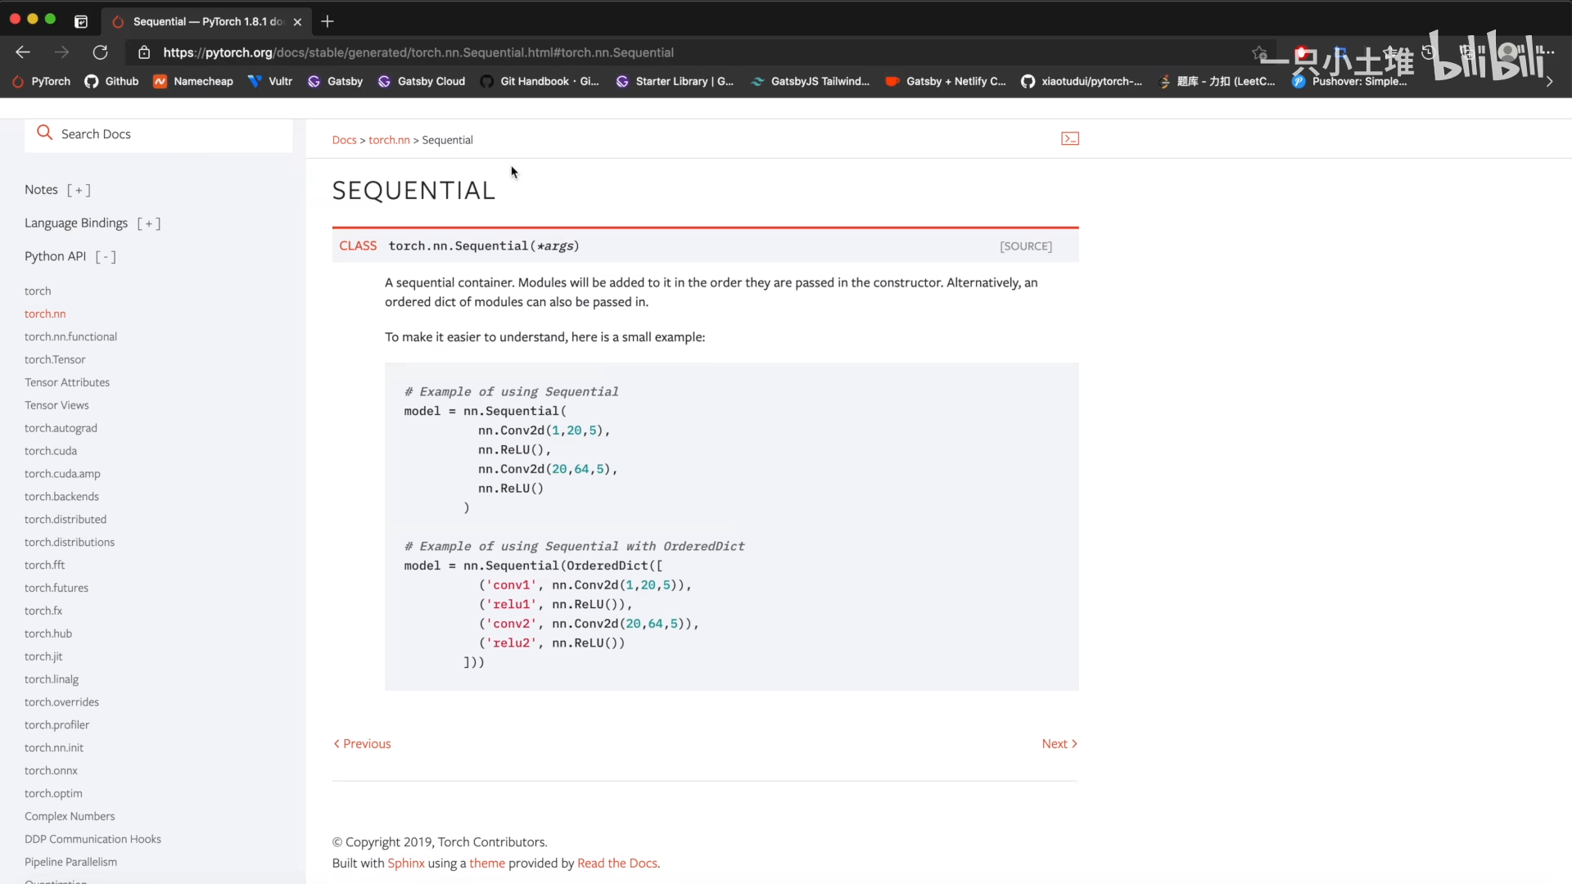This screenshot has height=884, width=1572.
Task: Click the Search Docs input field
Action: (x=172, y=134)
